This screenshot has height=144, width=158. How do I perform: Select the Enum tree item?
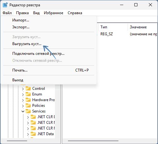[x=37, y=94]
